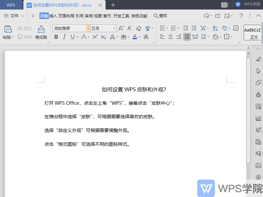263x197 pixels.
Task: Switch to the Insert (插入) tab
Action: (53, 16)
